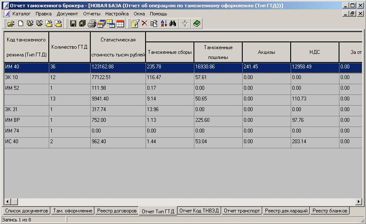The image size is (366, 224).
Task: Click the red X delete icon
Action: coord(145,24)
